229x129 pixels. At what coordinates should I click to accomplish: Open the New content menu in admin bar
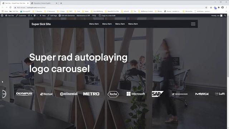pos(43,15)
